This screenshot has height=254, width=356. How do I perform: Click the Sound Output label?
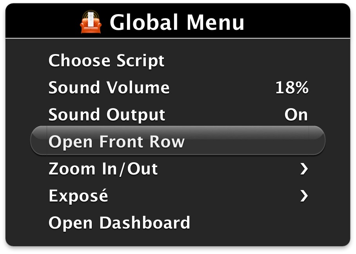tap(106, 115)
